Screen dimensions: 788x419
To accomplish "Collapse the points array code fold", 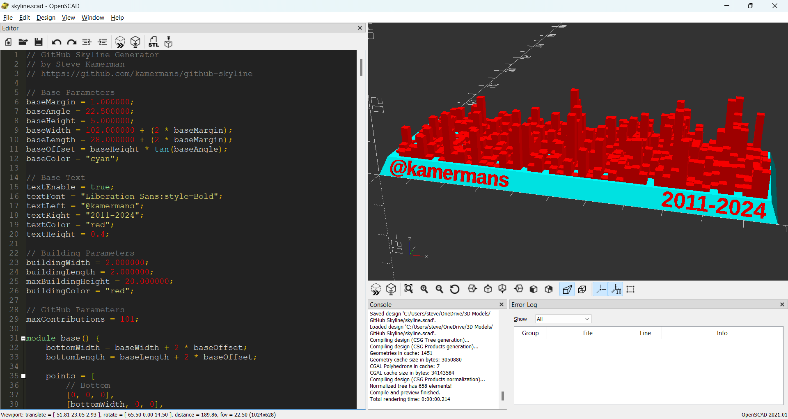I will (23, 376).
